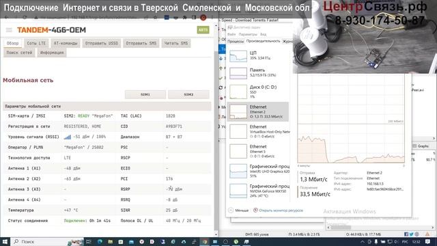Screen dimensions: 437x246
Task: Switch to Процессы tab in Task Manager
Action: pos(236,41)
